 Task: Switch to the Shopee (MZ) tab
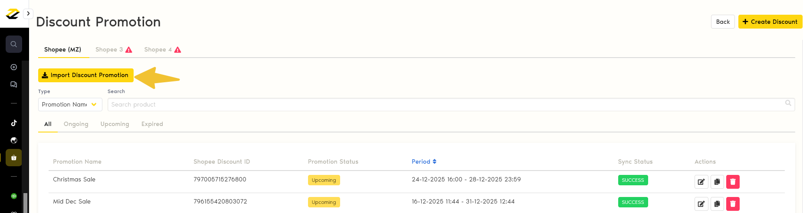tap(63, 50)
